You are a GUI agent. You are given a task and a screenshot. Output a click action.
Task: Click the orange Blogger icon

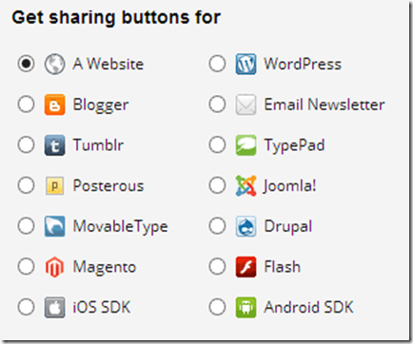coord(54,105)
